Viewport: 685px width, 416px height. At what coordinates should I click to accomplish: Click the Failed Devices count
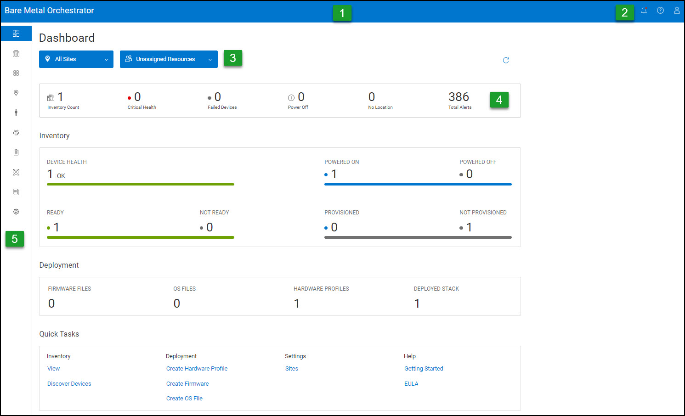[x=218, y=97]
